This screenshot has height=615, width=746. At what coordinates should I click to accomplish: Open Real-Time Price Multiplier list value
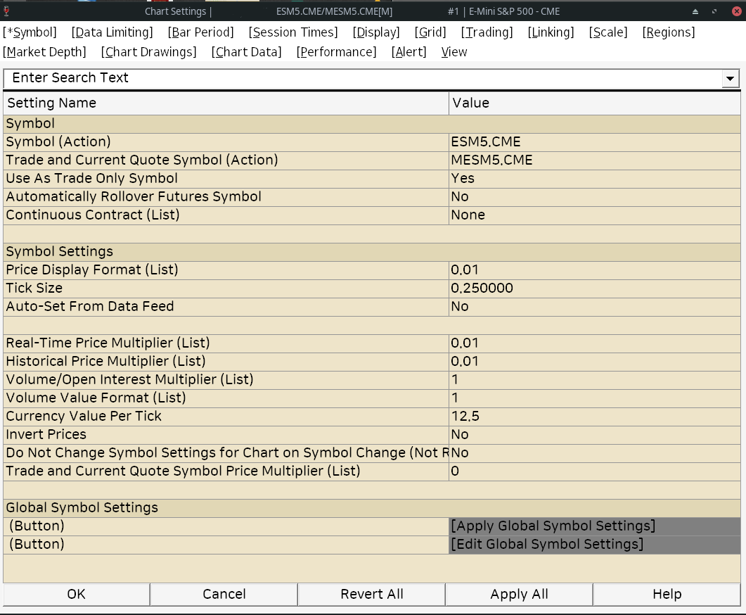pos(595,343)
